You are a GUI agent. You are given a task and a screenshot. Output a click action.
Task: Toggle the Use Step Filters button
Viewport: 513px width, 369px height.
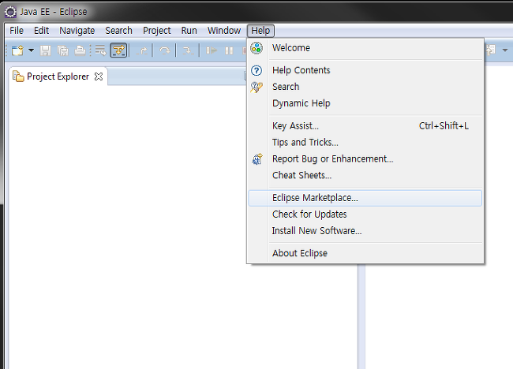pos(118,50)
